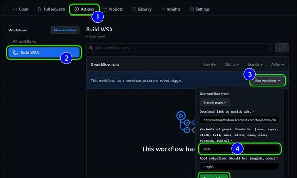Click the gapps variant field containing pico
Screen dimensions: 297x178
239,149
